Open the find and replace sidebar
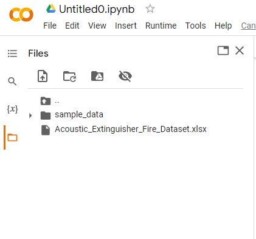This screenshot has width=256, height=239. coord(12,81)
